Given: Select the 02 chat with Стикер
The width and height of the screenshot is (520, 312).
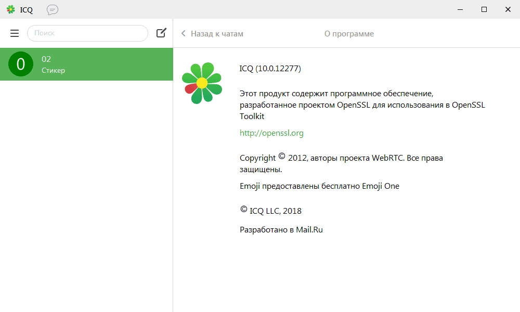Looking at the screenshot, I should [86, 64].
